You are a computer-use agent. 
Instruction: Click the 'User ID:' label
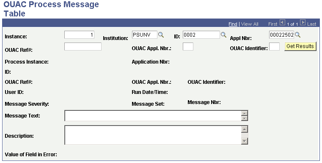click(x=14, y=92)
